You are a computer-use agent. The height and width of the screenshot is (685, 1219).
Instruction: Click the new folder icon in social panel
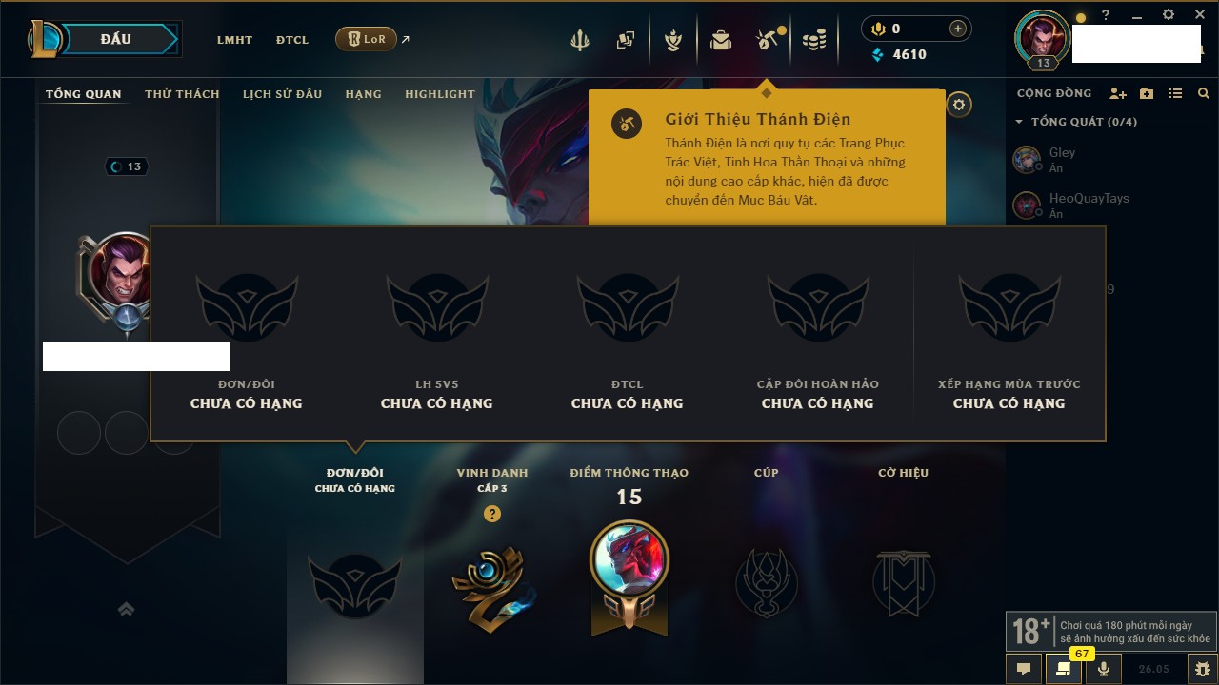coord(1147,93)
